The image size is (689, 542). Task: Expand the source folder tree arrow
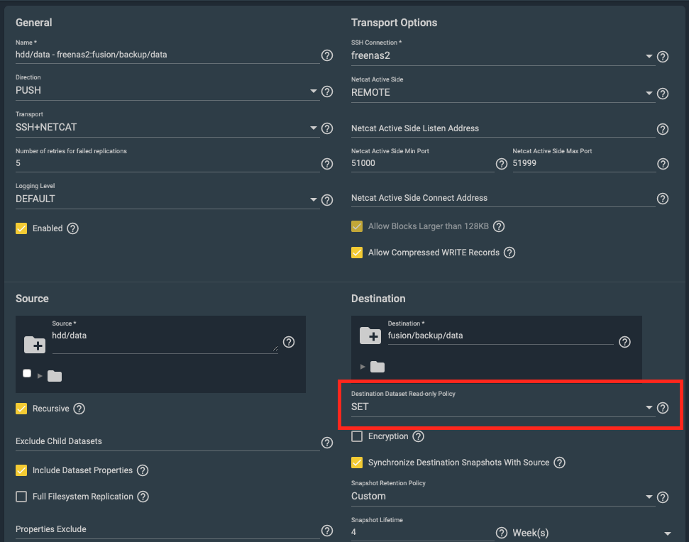40,376
